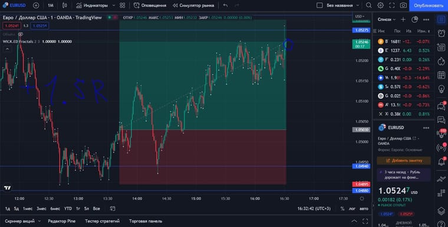Screen dimensions: 448x227
Task: Open object tree layers icon in sidebar
Action: [442, 211]
